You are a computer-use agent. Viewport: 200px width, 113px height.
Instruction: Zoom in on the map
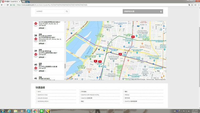[x=164, y=28]
